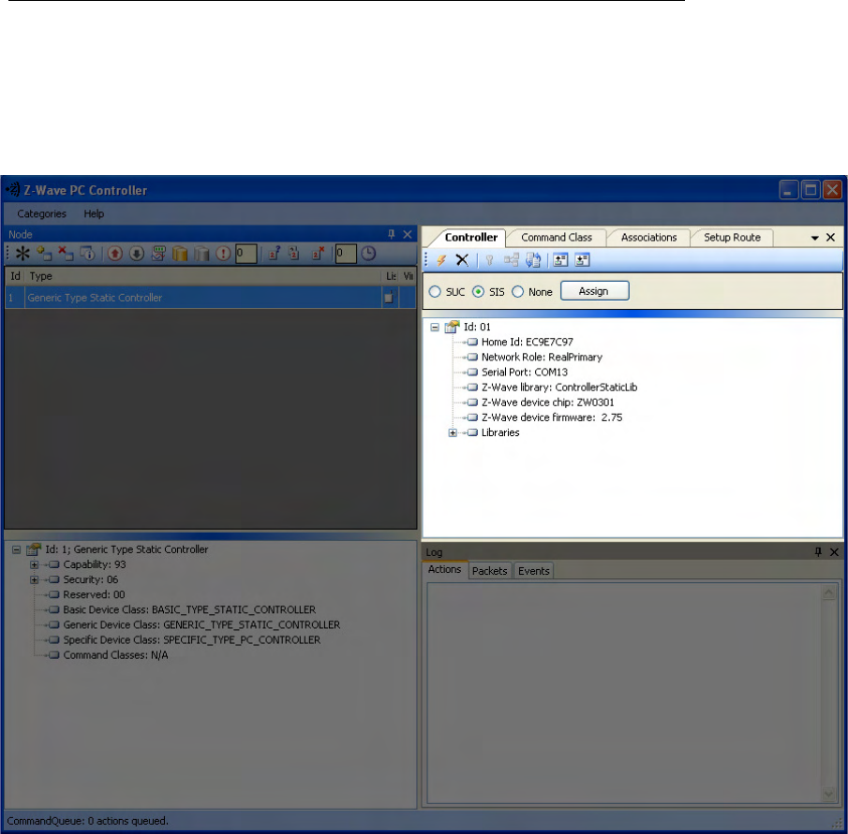Image resolution: width=848 pixels, height=834 pixels.
Task: Click the Log panel scrollbar down arrow
Action: coord(828,794)
